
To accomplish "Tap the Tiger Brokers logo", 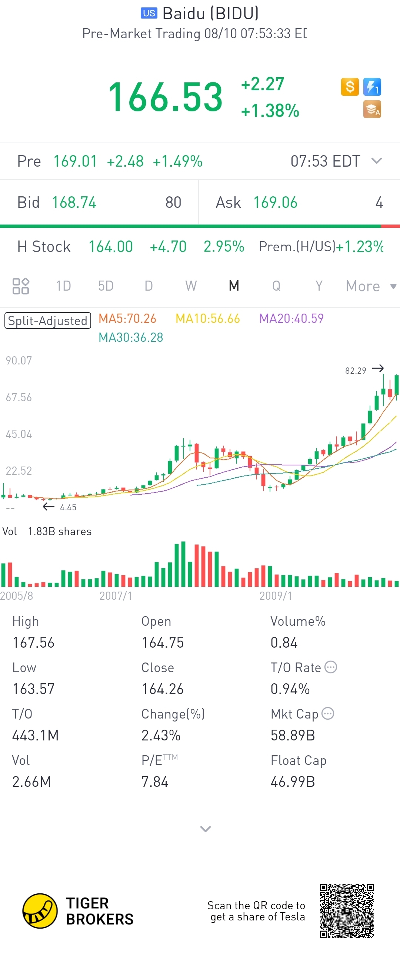I will (x=78, y=911).
